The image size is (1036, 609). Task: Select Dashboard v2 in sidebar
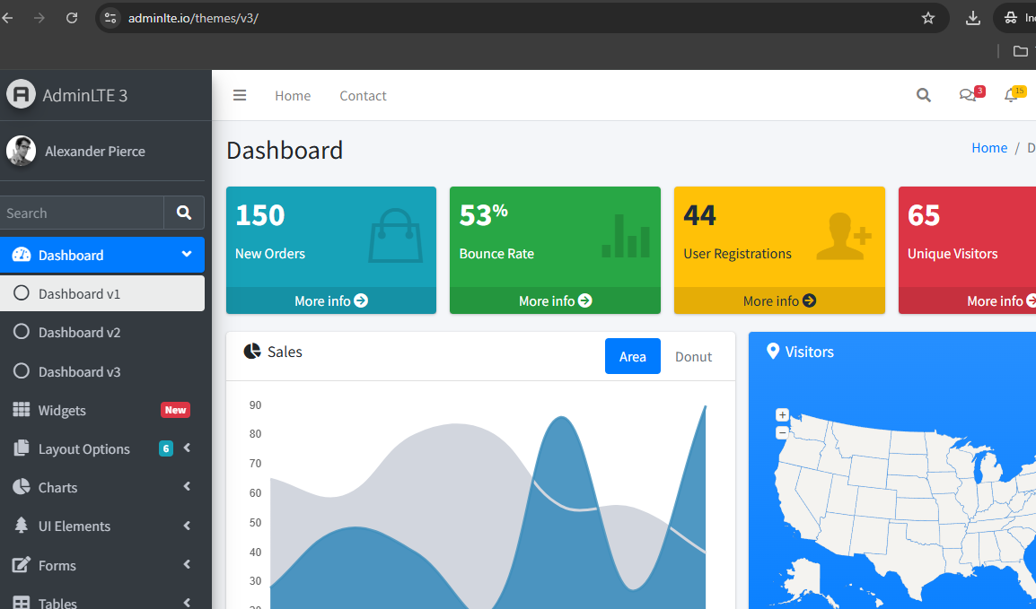pyautogui.click(x=79, y=333)
